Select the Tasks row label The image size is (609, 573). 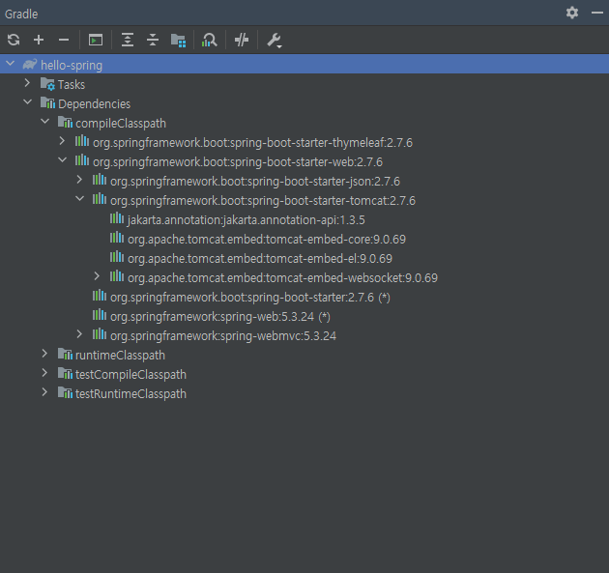pos(72,85)
